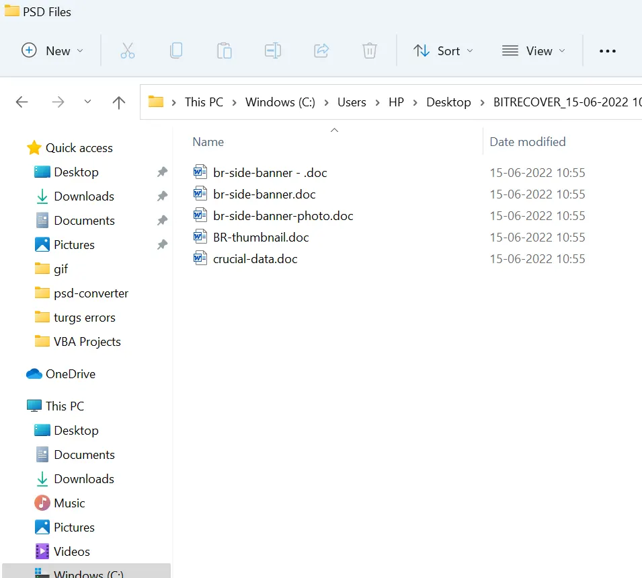Click the Share icon in toolbar

tap(321, 50)
